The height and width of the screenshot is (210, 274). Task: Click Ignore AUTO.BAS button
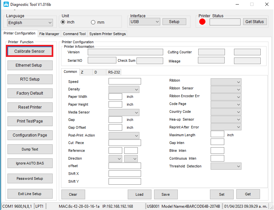coord(30,163)
